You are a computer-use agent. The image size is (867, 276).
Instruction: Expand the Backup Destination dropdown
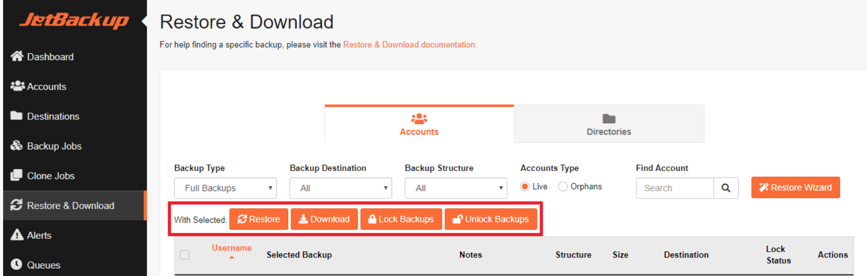point(340,188)
